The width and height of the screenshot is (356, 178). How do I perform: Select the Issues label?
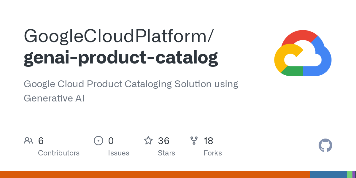point(119,153)
